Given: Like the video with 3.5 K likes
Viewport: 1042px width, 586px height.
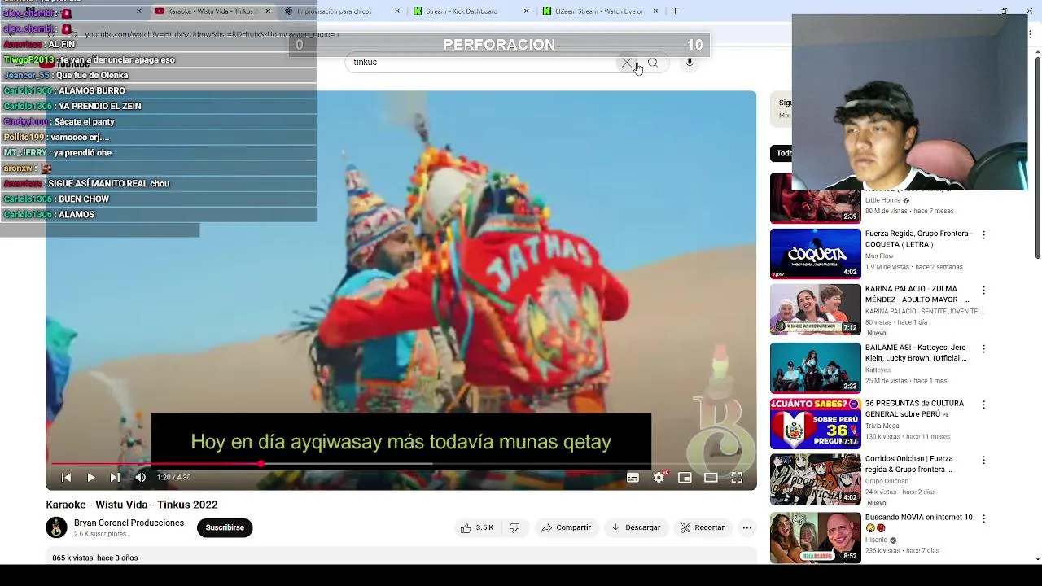Looking at the screenshot, I should click(x=477, y=527).
